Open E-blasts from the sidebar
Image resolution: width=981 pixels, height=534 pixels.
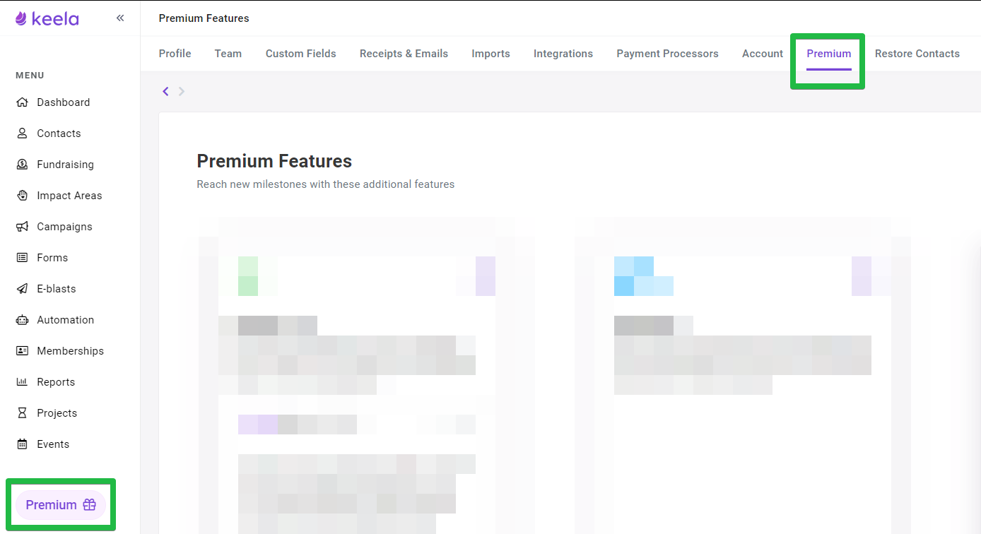point(56,289)
